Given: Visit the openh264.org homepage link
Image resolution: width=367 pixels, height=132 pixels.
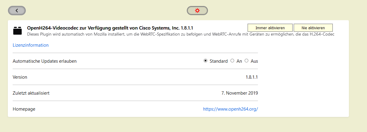Looking at the screenshot, I should [231, 109].
